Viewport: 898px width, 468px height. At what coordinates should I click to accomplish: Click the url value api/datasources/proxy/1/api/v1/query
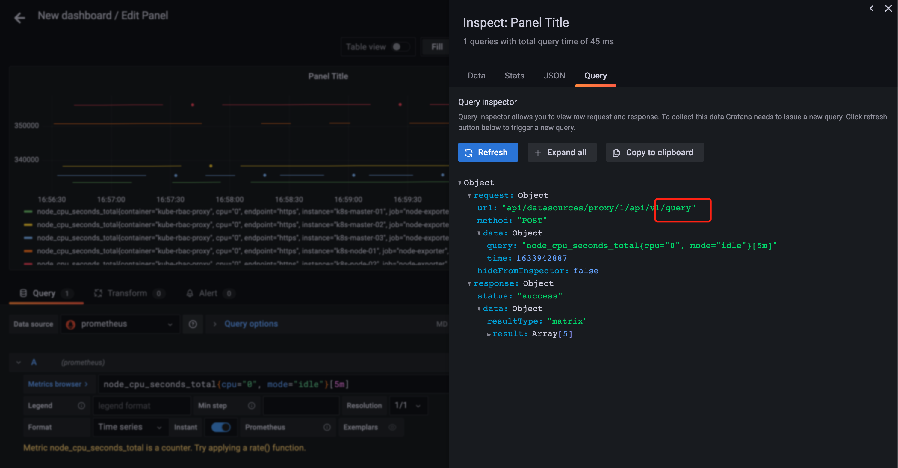(x=598, y=208)
